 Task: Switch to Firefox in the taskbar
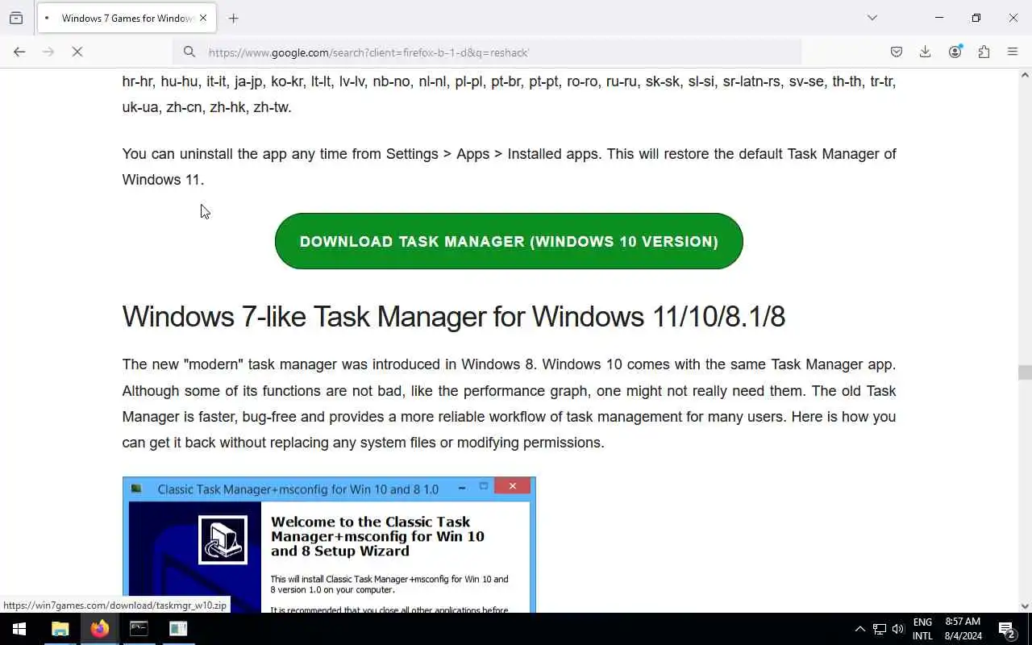coord(100,629)
